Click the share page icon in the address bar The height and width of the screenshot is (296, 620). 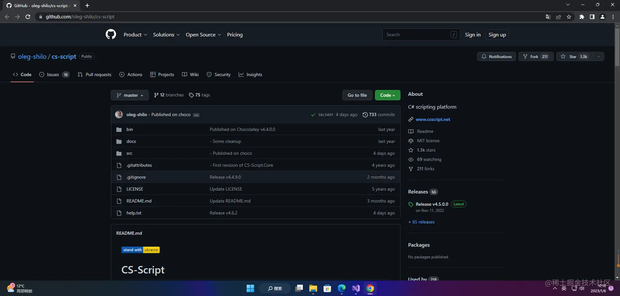coord(558,17)
